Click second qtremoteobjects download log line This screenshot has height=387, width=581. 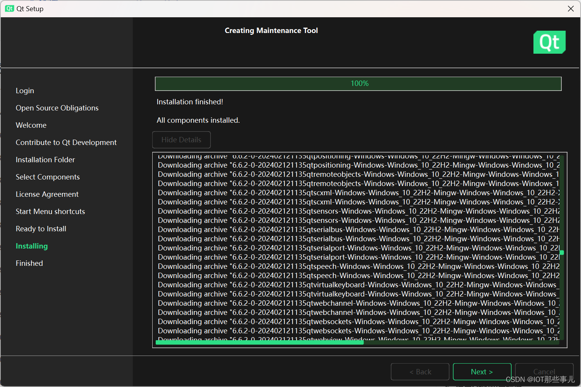pos(359,183)
